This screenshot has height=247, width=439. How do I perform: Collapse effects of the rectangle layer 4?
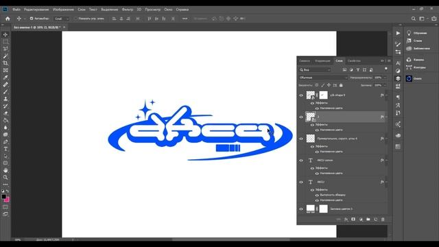387,139
